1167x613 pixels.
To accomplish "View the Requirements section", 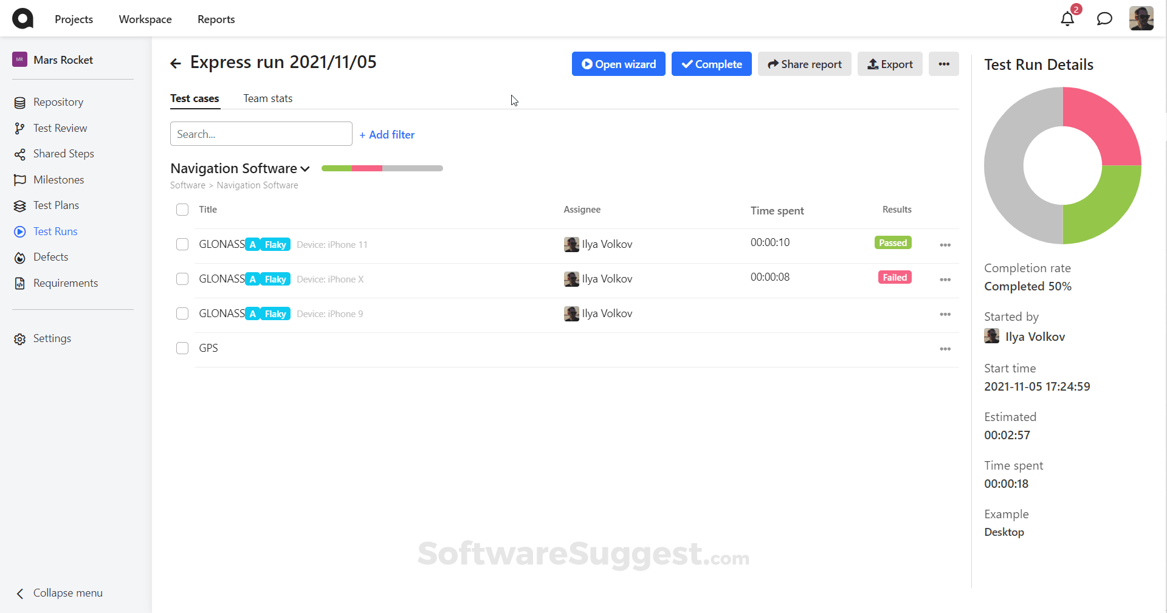I will click(x=64, y=283).
